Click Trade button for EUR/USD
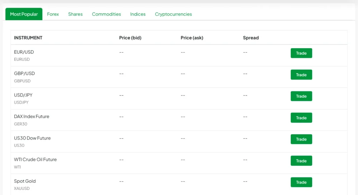358x195 pixels. pos(301,53)
